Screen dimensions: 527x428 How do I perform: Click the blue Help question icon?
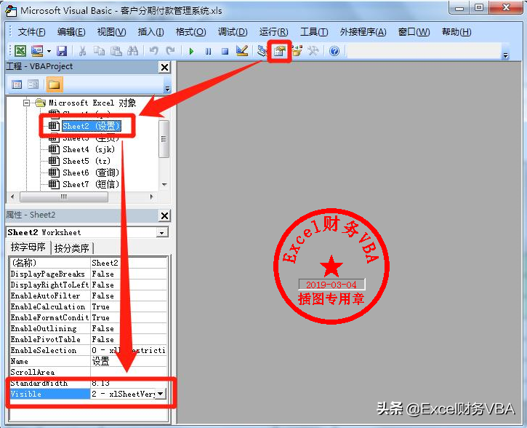point(334,51)
